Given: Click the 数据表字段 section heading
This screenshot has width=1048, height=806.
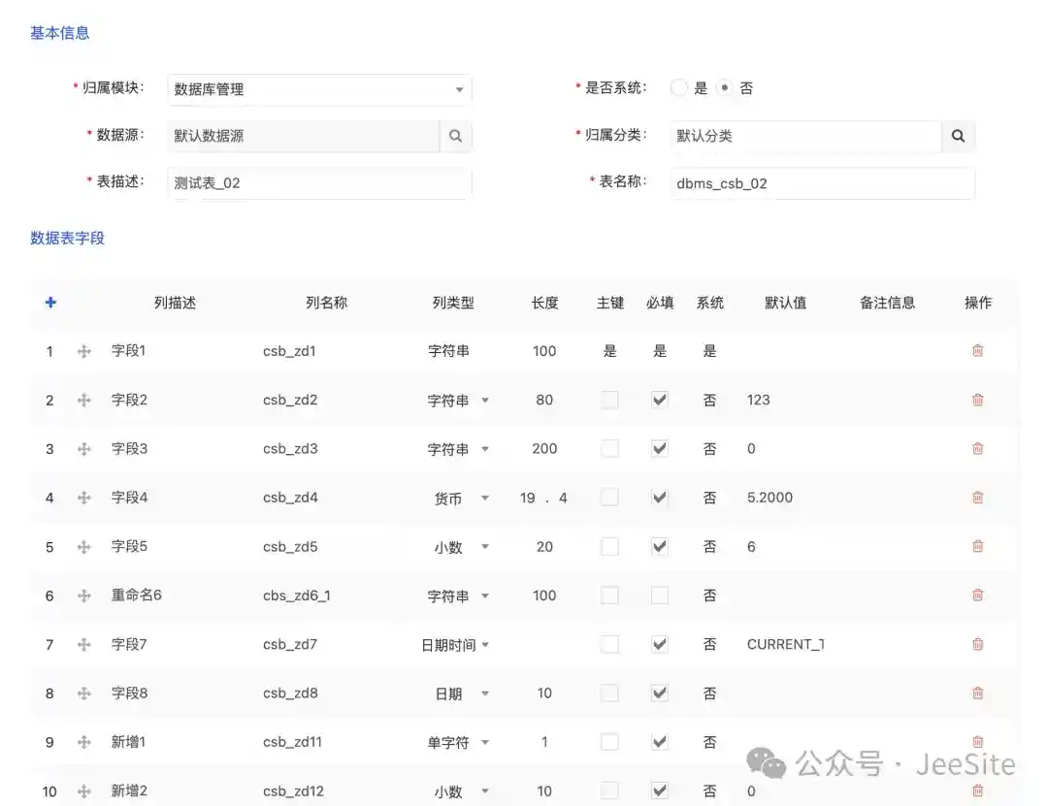Looking at the screenshot, I should (x=67, y=238).
